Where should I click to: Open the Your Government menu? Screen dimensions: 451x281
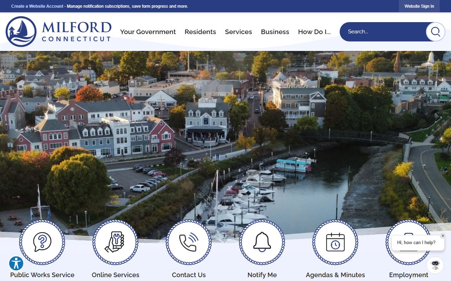pyautogui.click(x=148, y=32)
